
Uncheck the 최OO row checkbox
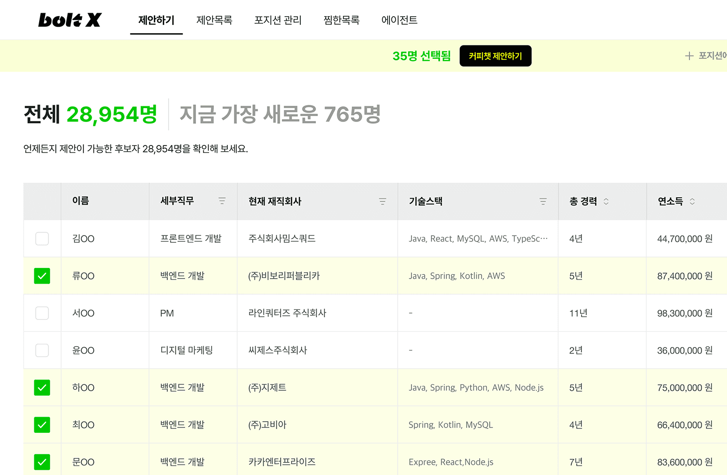point(42,425)
